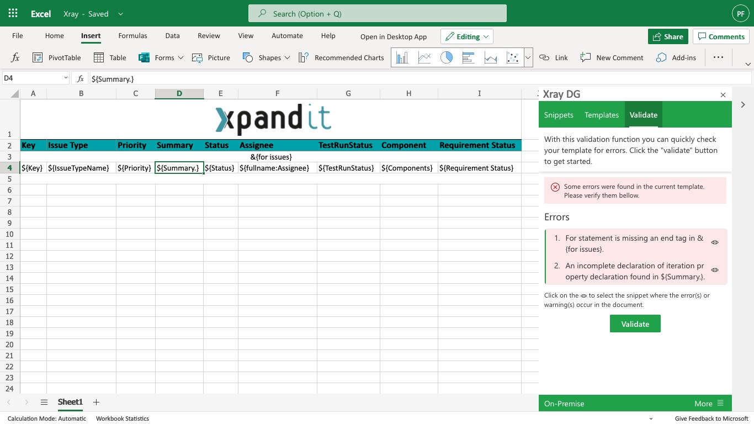Open the Add-ins button

point(676,57)
